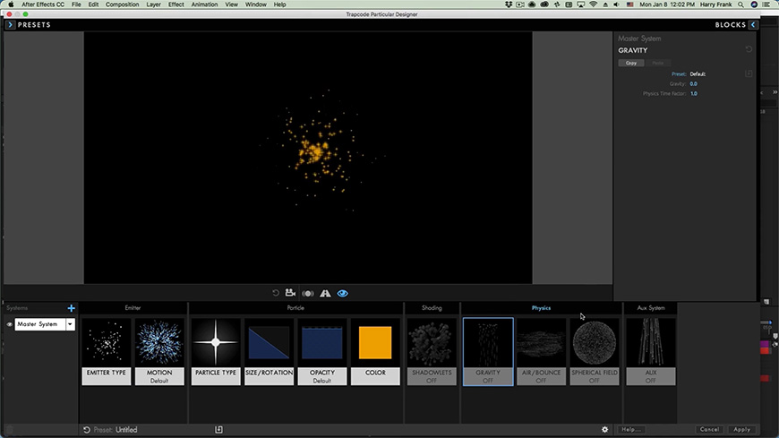The height and width of the screenshot is (438, 779).
Task: Open the Window menu
Action: pos(256,4)
